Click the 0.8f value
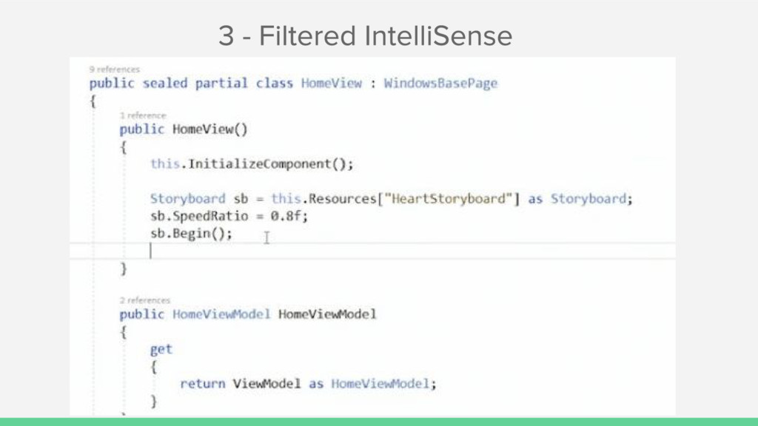The width and height of the screenshot is (758, 426). (x=292, y=216)
